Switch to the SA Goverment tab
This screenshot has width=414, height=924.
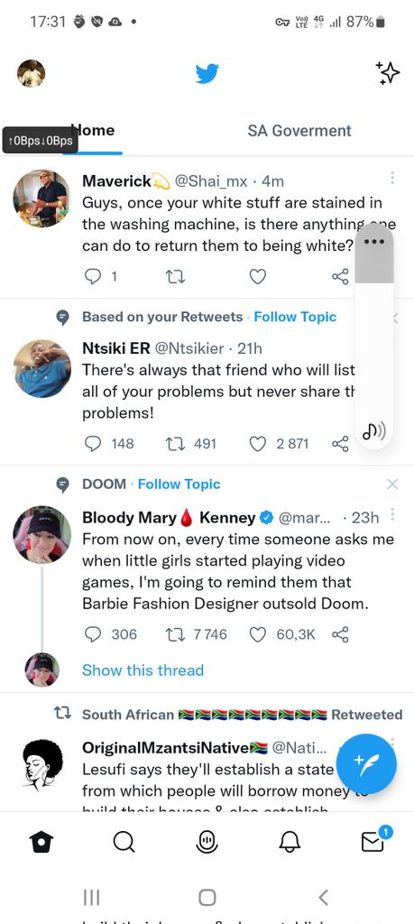pos(299,131)
